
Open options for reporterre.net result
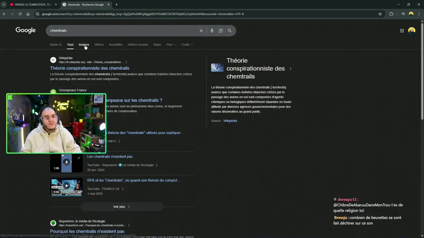coord(129,225)
